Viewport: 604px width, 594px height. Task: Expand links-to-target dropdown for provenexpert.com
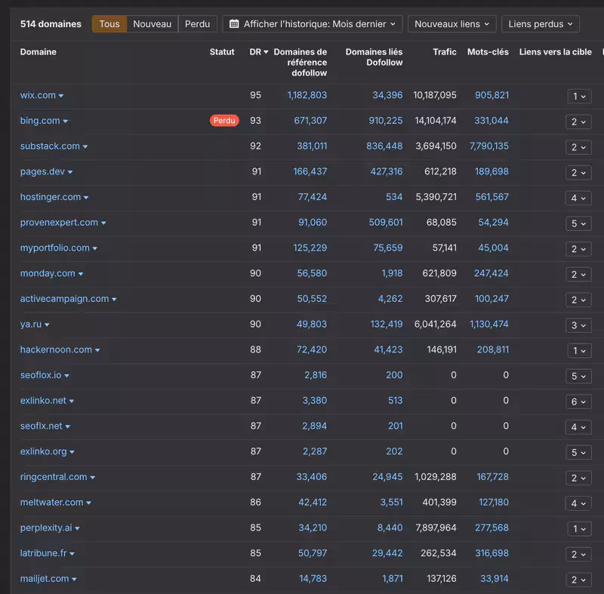click(578, 223)
